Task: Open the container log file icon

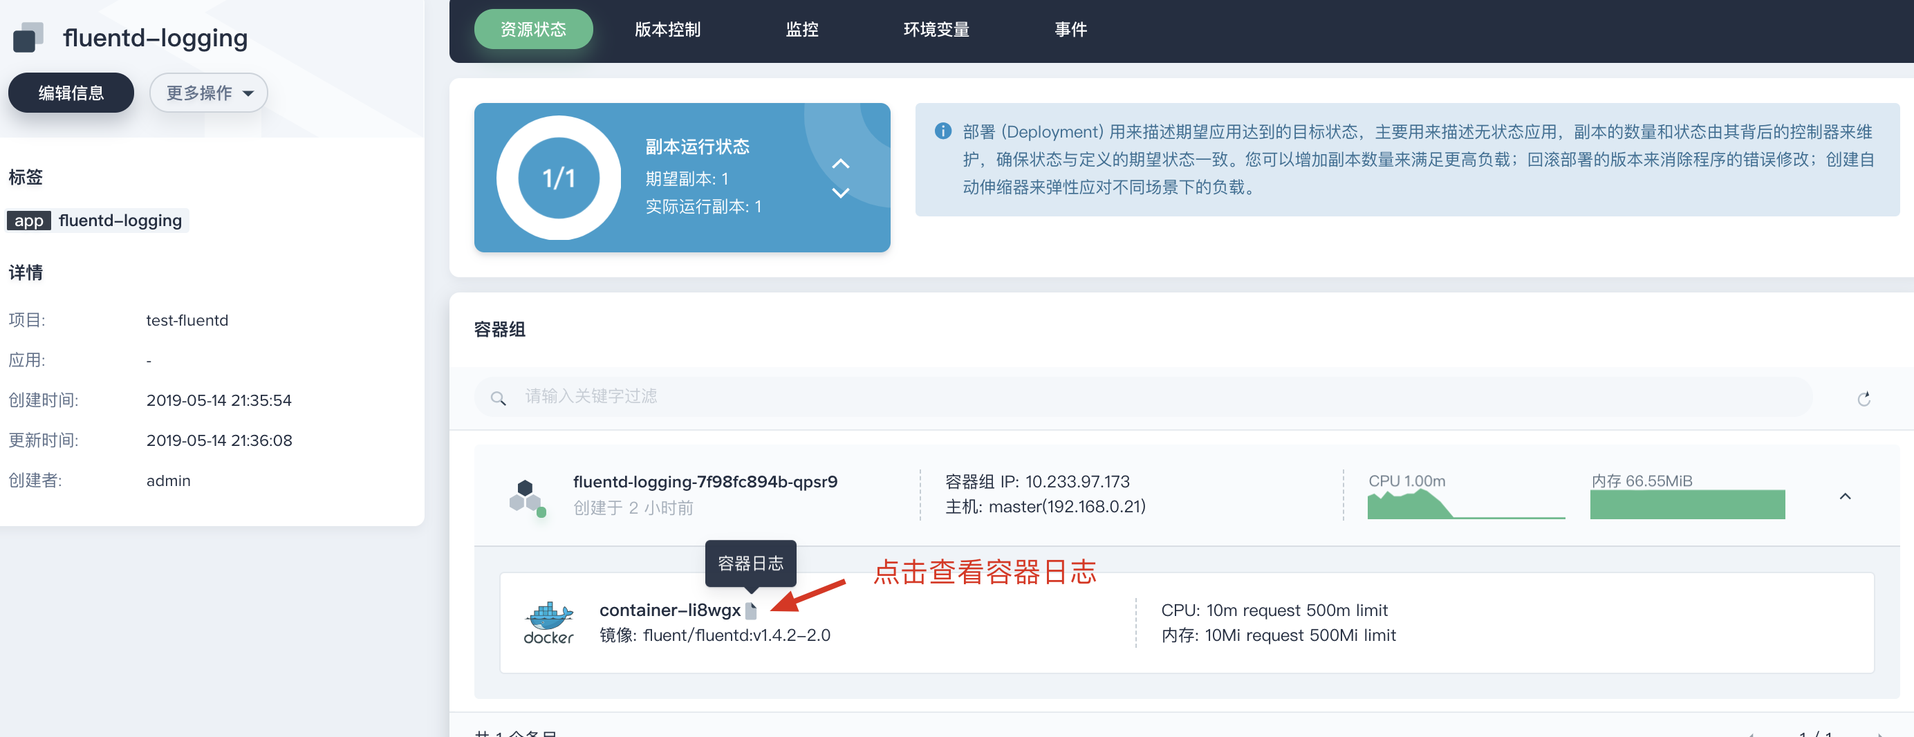Action: pos(751,610)
